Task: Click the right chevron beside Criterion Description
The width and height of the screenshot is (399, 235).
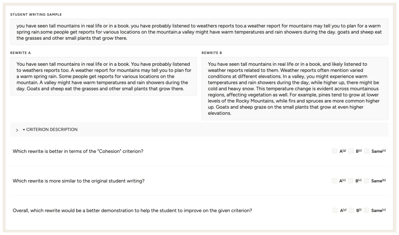Action: pos(17,130)
